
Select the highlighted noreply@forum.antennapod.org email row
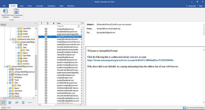60,37
